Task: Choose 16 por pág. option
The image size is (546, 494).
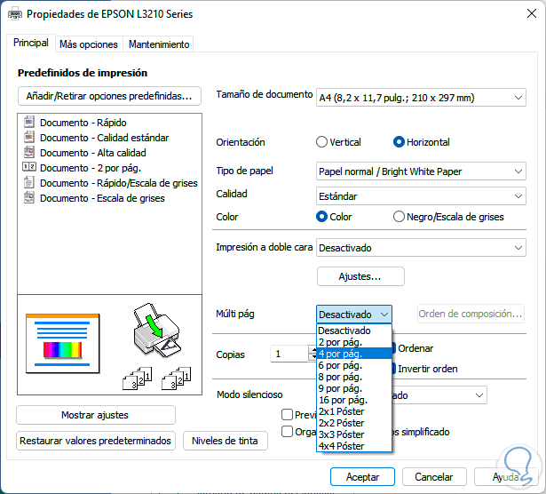Action: (354, 400)
